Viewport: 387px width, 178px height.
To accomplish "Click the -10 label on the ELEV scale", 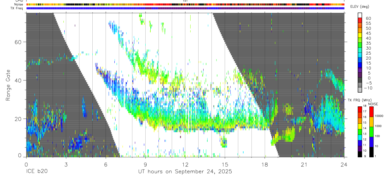I will (367, 88).
